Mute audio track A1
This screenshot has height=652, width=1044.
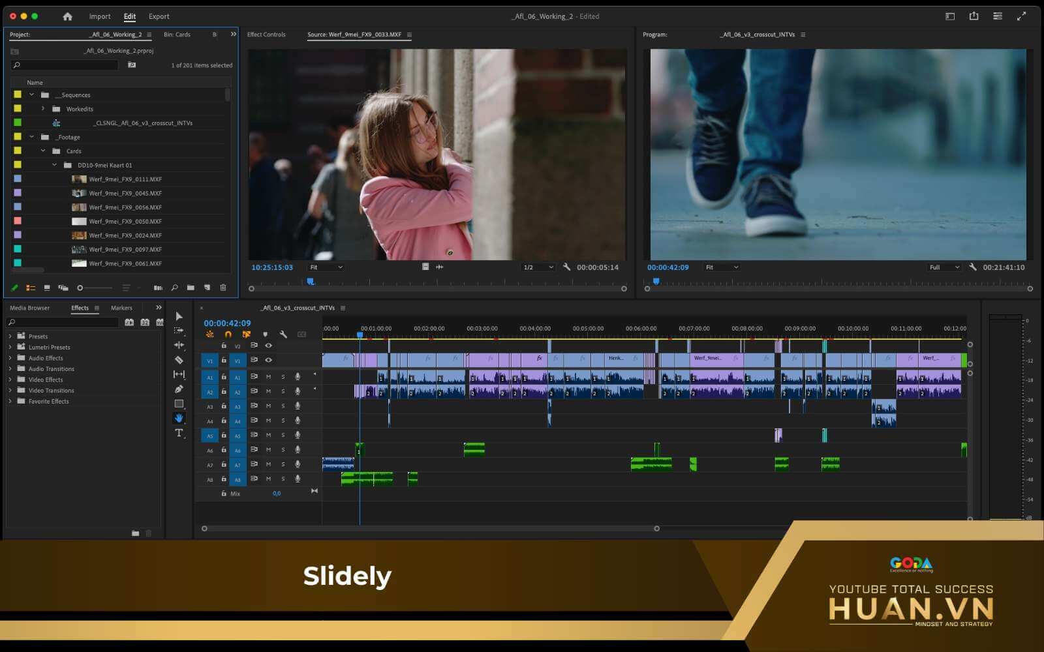pos(268,377)
